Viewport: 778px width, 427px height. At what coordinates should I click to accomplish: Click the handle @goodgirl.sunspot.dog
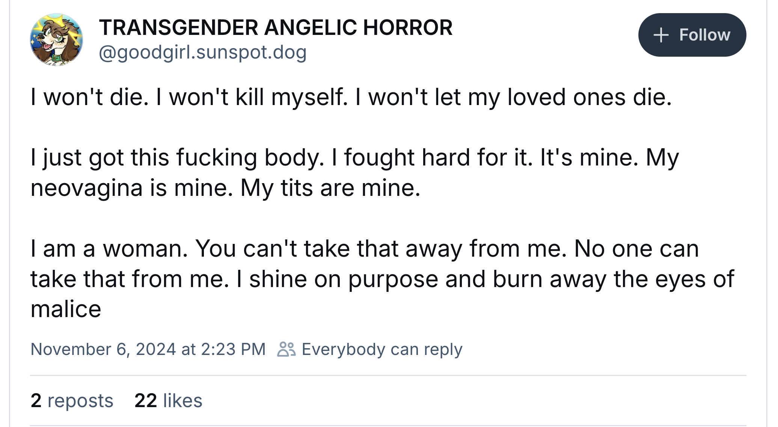click(203, 52)
